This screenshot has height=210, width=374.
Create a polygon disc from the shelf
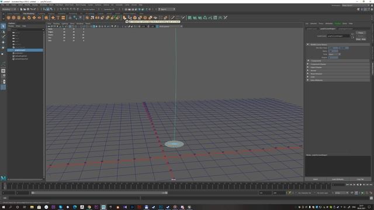click(39, 17)
